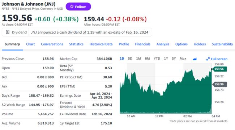This screenshot has width=235, height=130.
Task: Click the JNJ cash dividend announcement banner
Action: [77, 32]
